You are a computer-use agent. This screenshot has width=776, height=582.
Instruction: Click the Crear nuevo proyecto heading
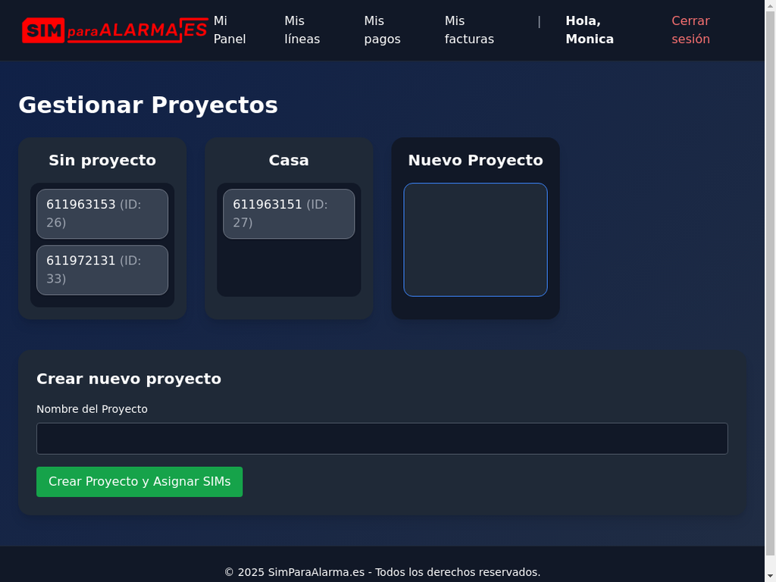(129, 379)
